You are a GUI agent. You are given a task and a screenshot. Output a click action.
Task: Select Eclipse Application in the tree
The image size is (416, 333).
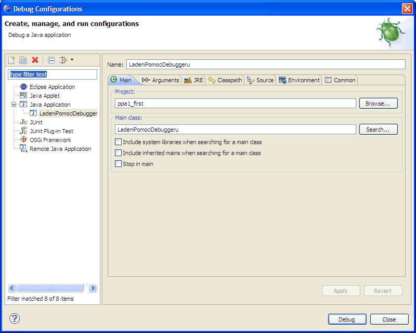(53, 87)
